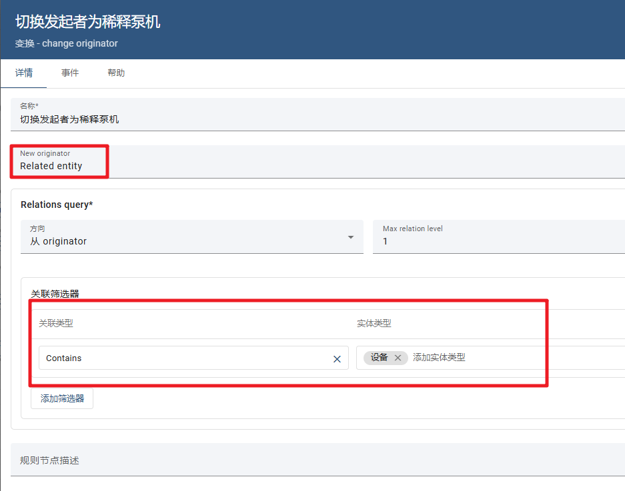625x491 pixels.
Task: Click the 设备 chip label
Action: coord(379,357)
